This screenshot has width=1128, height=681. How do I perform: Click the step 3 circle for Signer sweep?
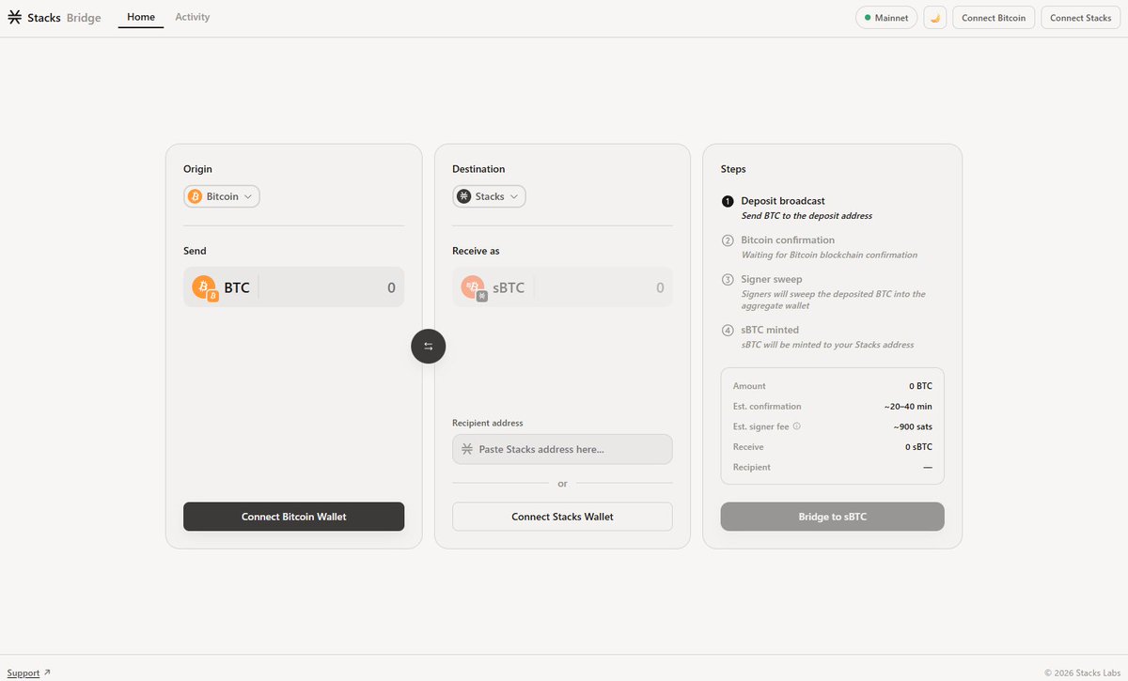728,280
